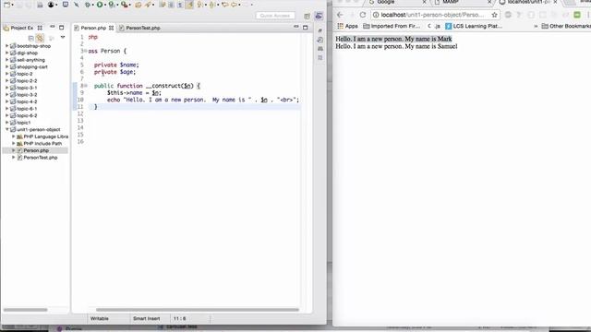Click the green Run button in Eclipse toolbar

[x=100, y=5]
